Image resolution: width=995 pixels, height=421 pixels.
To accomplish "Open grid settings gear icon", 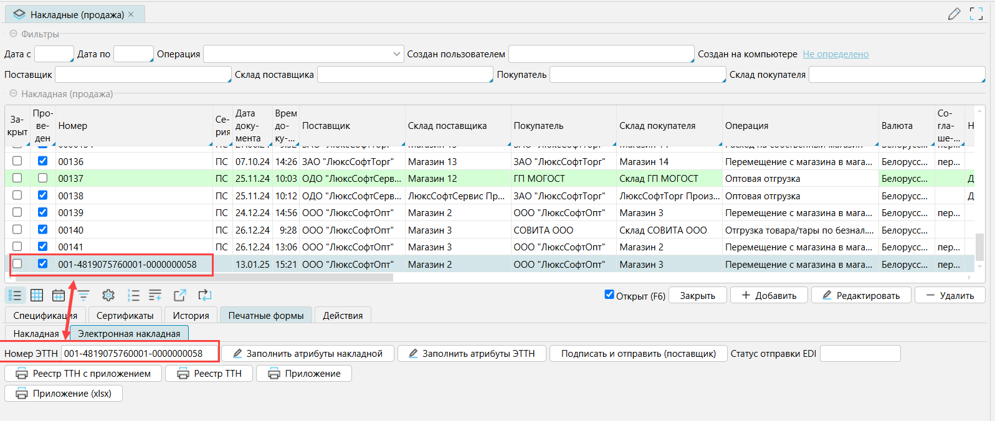I will (108, 295).
